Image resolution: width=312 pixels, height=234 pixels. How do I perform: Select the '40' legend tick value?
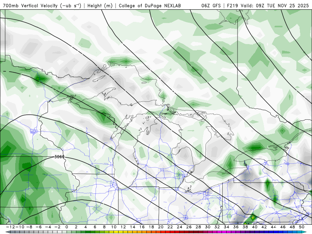[255, 227]
